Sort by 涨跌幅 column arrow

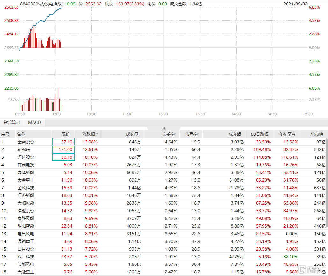tap(97, 134)
